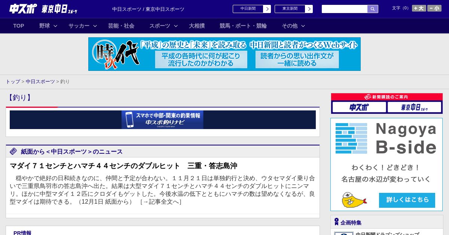Click the 東京中日スポーツ logo in header
This screenshot has width=449, height=235.
click(59, 9)
